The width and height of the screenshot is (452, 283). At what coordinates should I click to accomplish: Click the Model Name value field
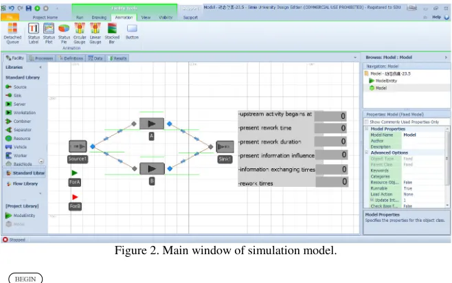click(423, 135)
